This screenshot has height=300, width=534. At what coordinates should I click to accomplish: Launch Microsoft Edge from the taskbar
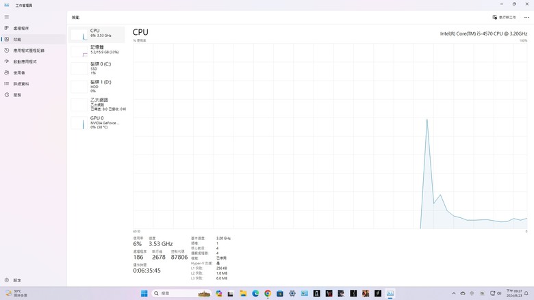click(x=255, y=293)
